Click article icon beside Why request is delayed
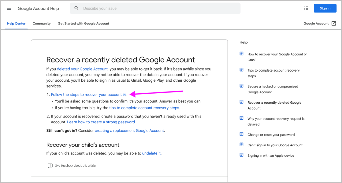 coord(241,118)
